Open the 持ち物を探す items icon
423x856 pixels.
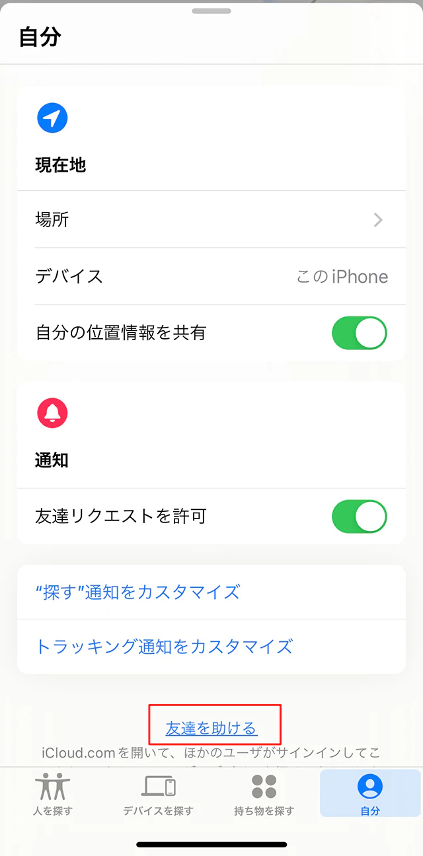tap(264, 787)
